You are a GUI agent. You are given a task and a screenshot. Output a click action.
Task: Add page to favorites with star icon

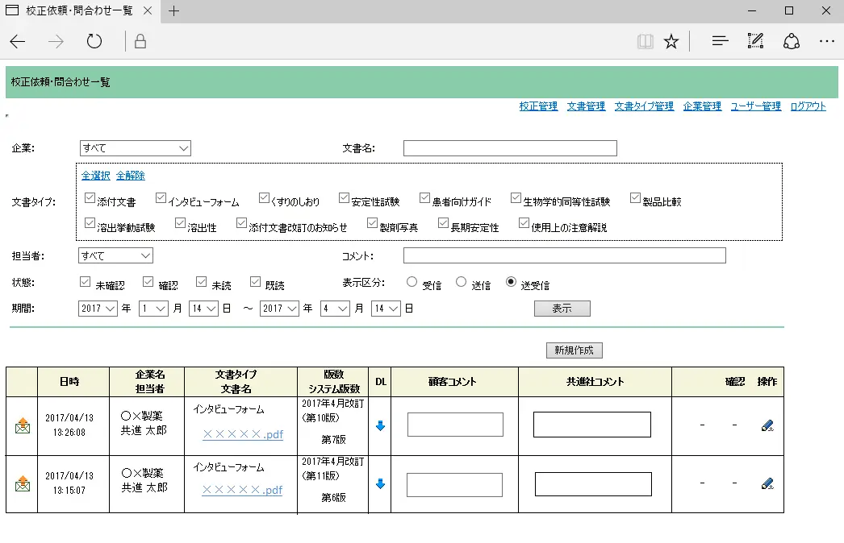coord(671,41)
